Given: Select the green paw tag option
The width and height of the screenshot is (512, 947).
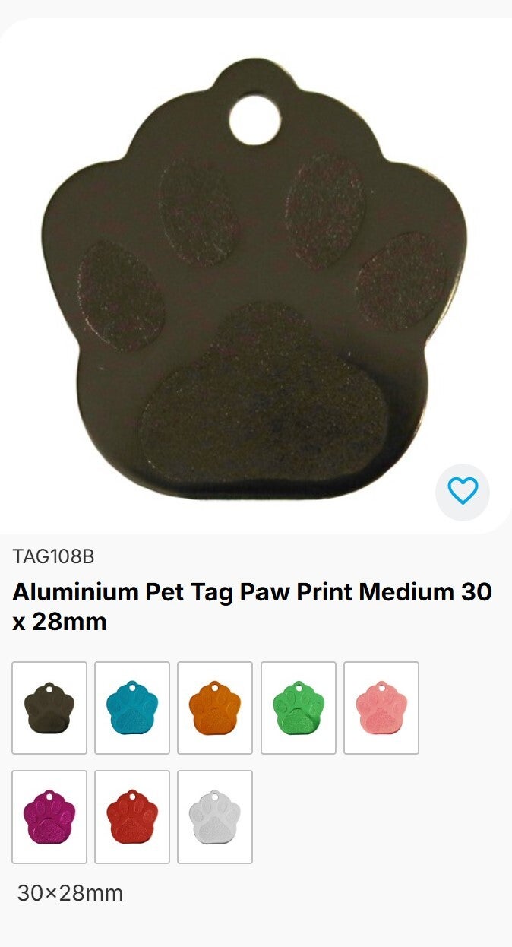Looking at the screenshot, I should point(299,708).
